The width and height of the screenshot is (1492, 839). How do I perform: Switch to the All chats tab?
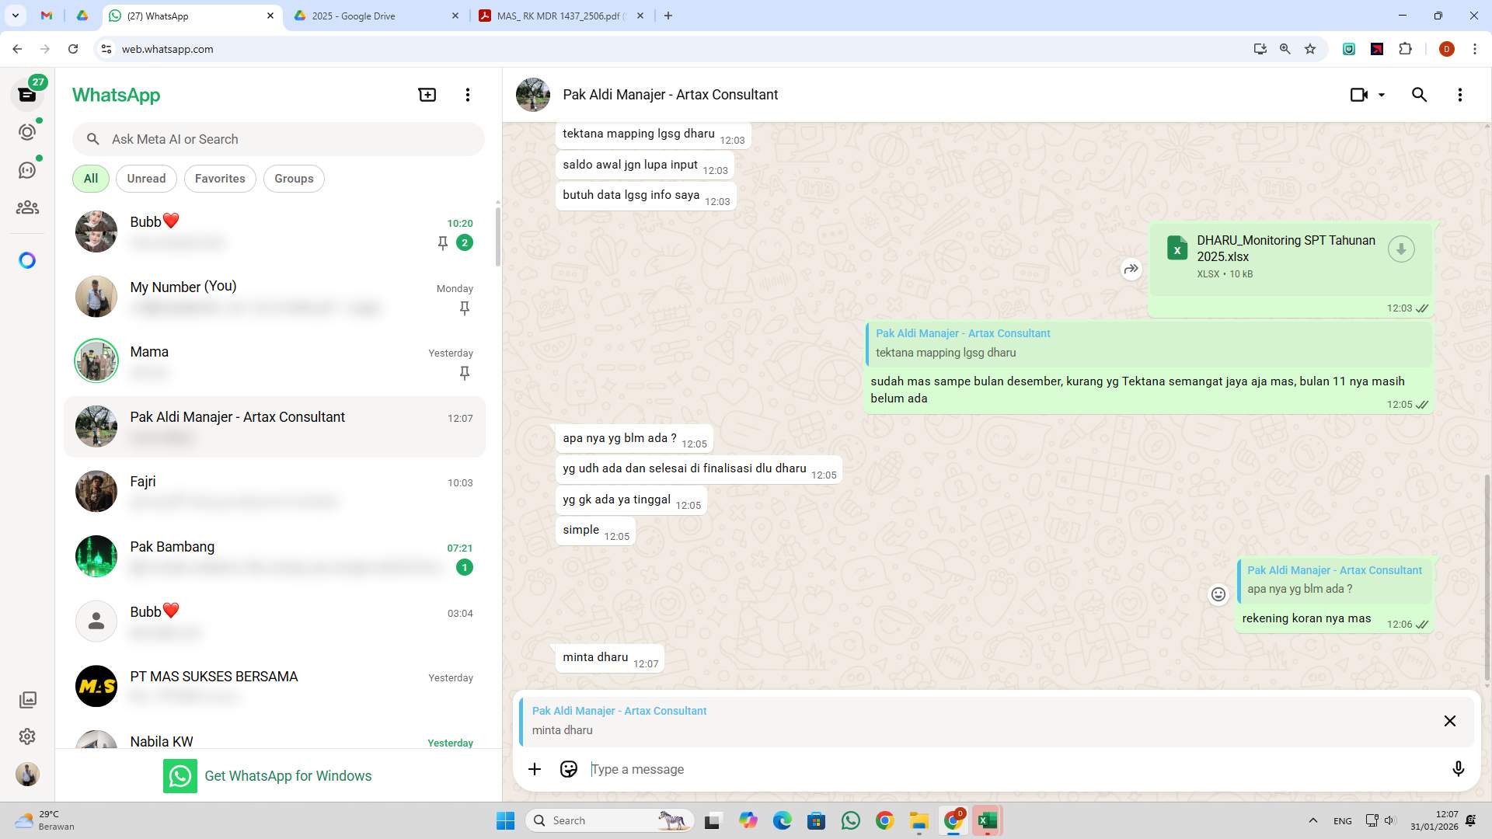point(90,178)
